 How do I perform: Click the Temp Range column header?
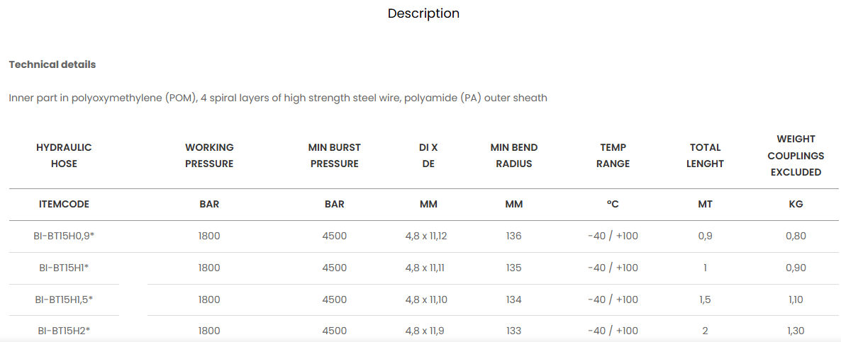(x=613, y=156)
